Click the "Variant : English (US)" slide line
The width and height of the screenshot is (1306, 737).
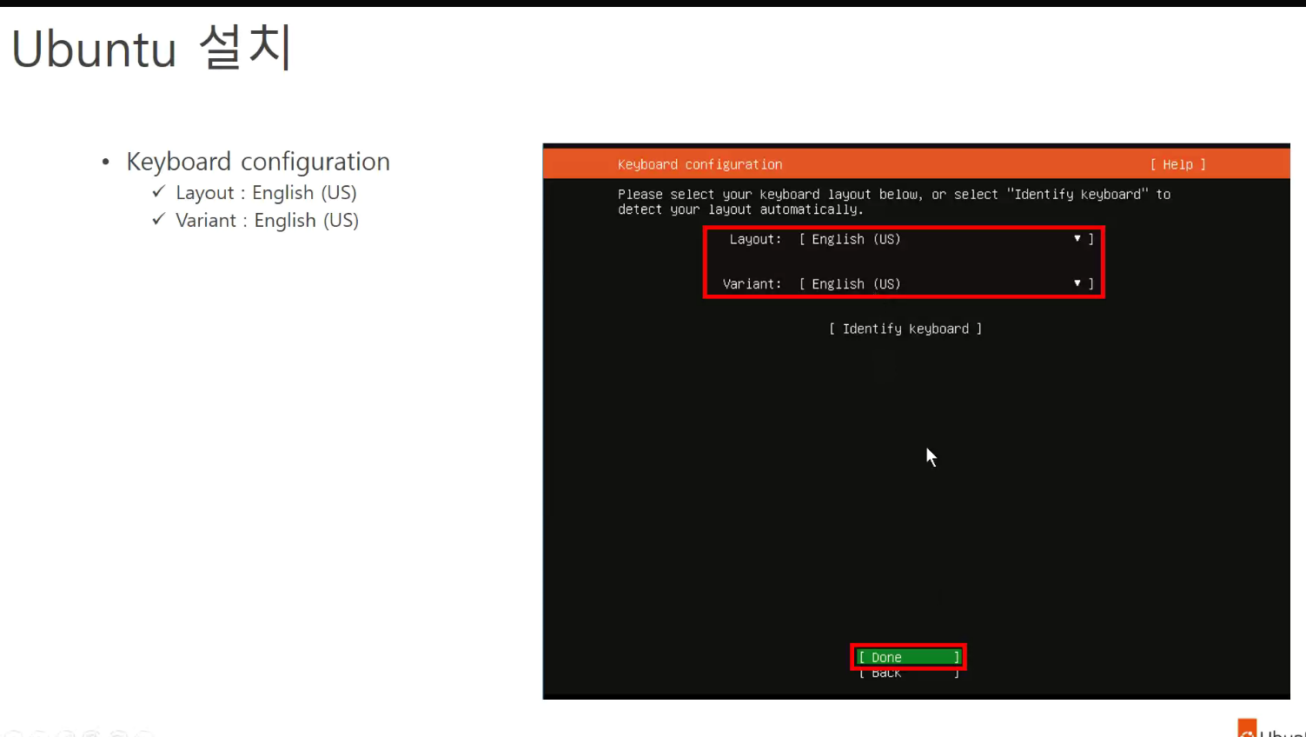(x=267, y=221)
